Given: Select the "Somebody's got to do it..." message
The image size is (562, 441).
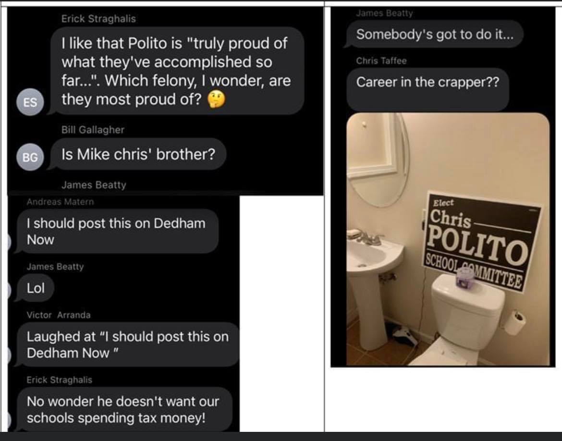Looking at the screenshot, I should 433,35.
